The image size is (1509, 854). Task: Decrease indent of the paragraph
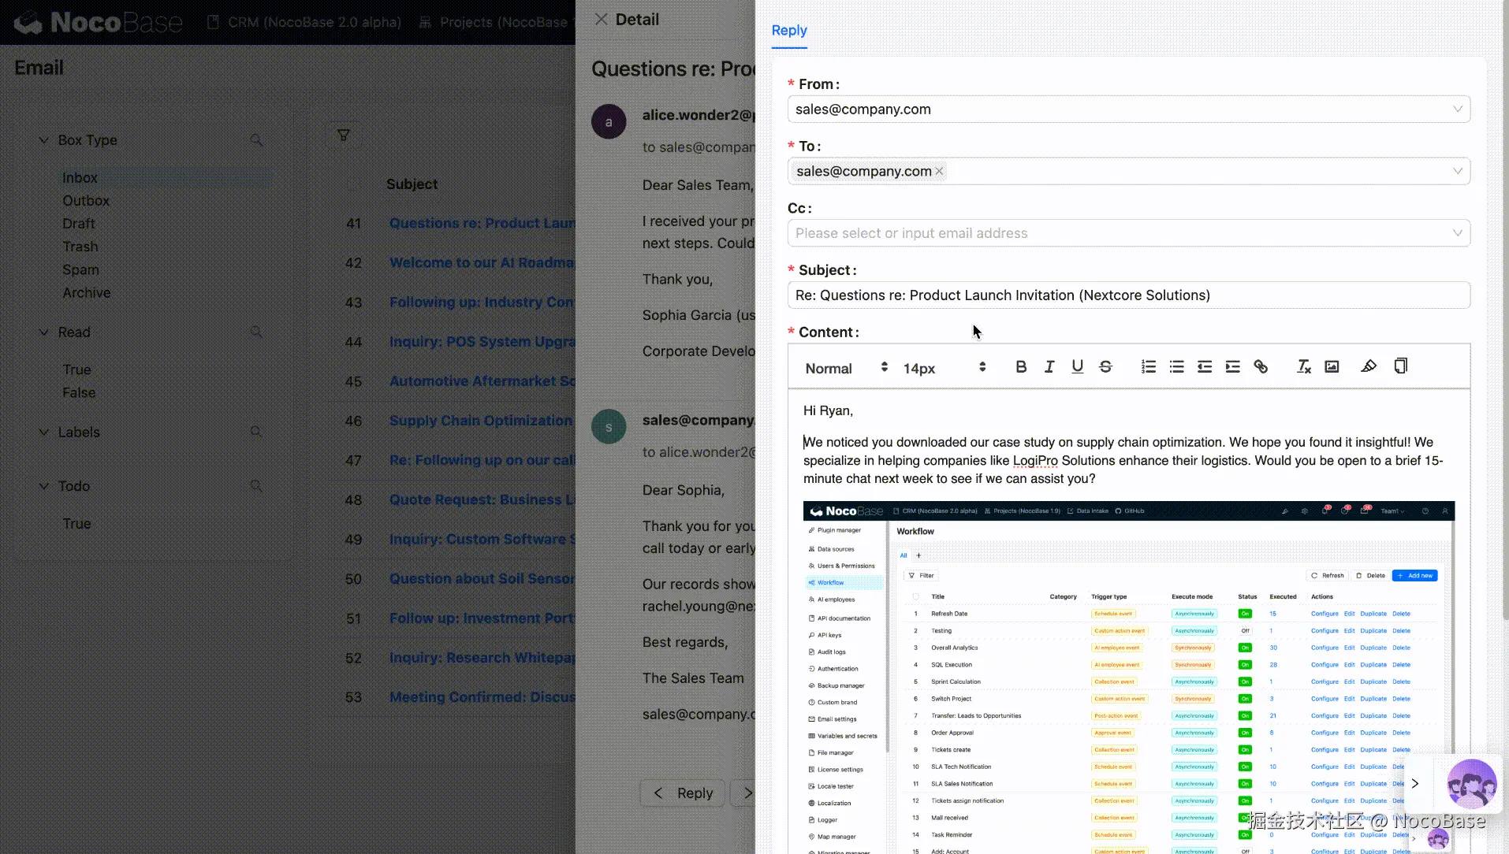pyautogui.click(x=1205, y=367)
